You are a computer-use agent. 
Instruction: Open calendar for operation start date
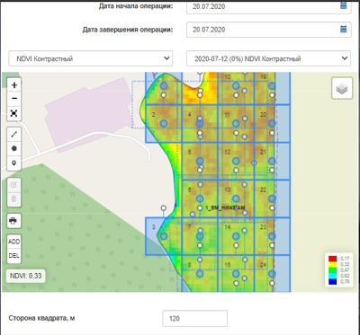point(343,5)
